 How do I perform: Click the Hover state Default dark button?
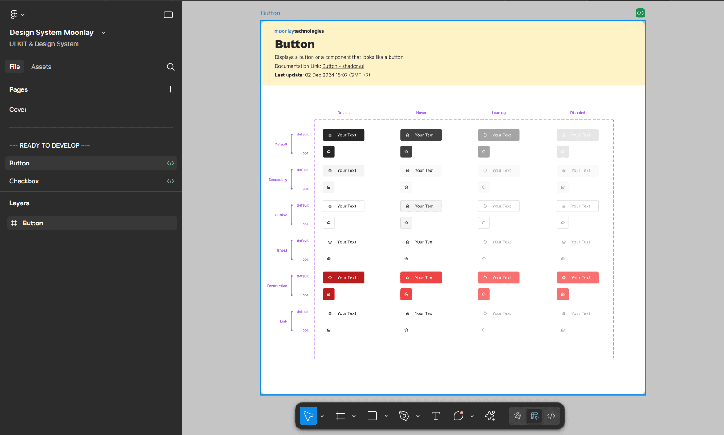click(421, 135)
